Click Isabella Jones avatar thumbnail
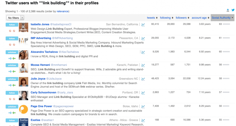 point(23,27)
